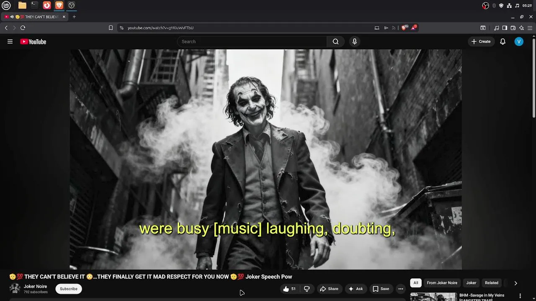Open the shield security tray icon
This screenshot has width=536, height=301.
501,5
